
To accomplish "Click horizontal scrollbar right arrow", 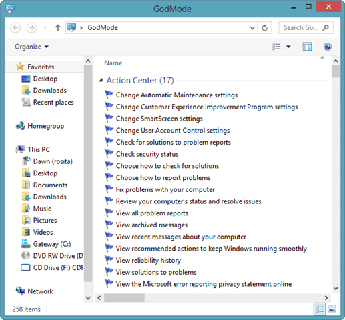I will 326,298.
